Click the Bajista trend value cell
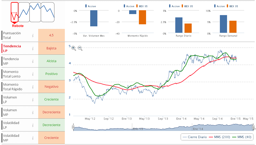This screenshot has width=256, height=145. tap(51, 48)
